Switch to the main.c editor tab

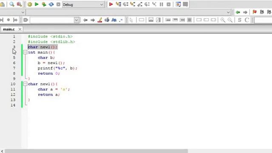pyautogui.click(x=8, y=29)
